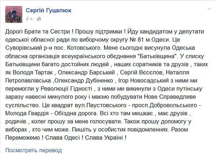Image resolution: width=216 pixels, height=154 pixels.
Task: Click the globe public-privacy icon
Action: 39,19
